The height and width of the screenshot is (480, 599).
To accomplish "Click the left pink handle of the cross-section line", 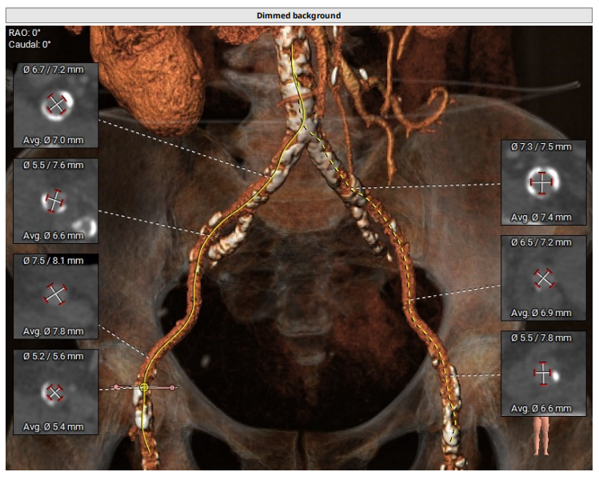I will coord(116,387).
